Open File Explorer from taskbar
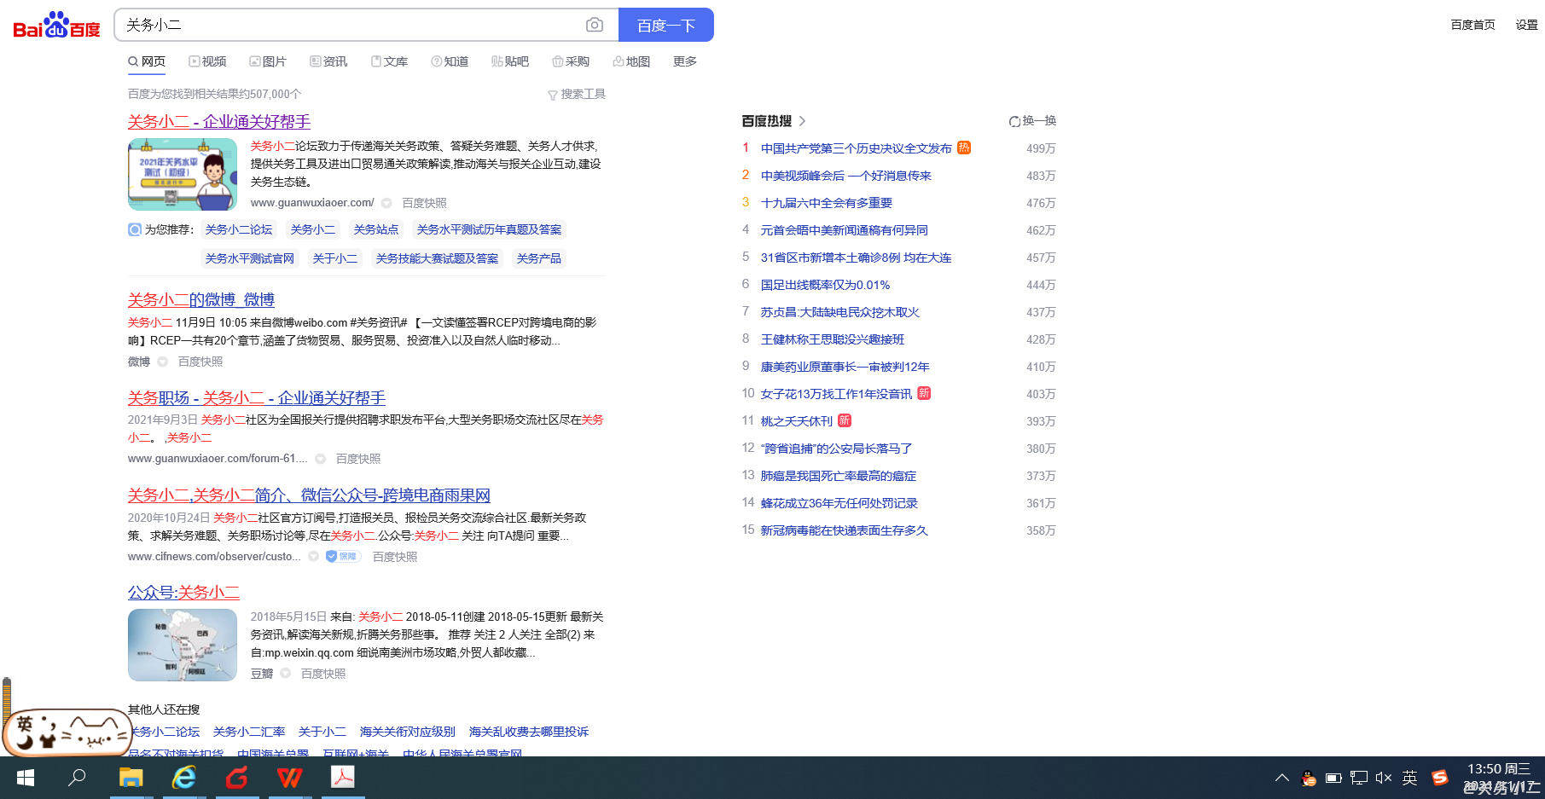Viewport: 1545px width, 799px height. [x=131, y=778]
